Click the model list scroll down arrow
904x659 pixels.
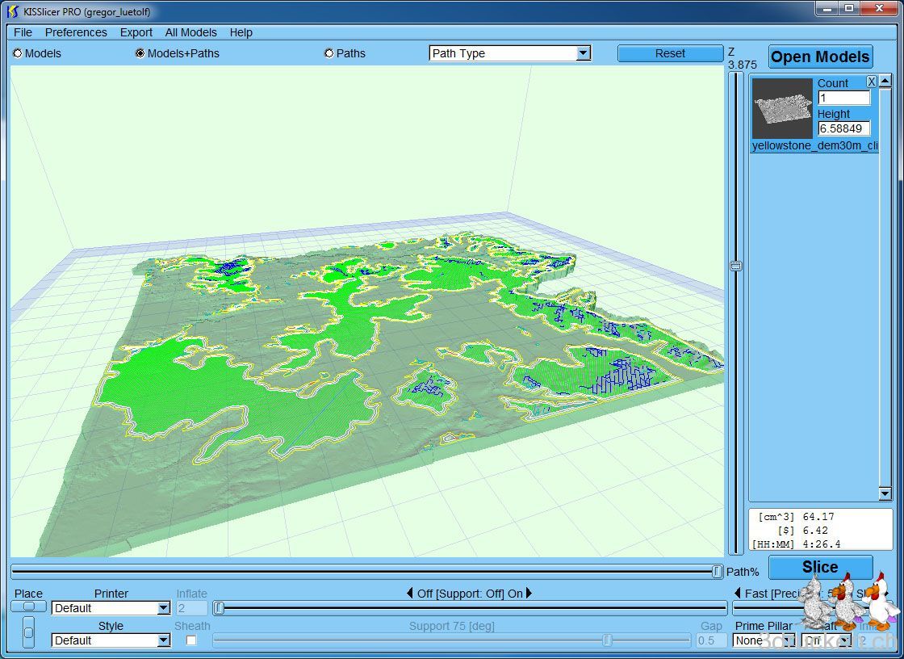point(885,493)
